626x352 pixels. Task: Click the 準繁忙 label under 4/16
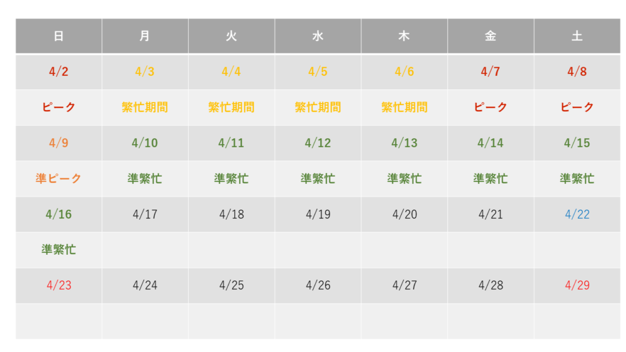tap(59, 249)
